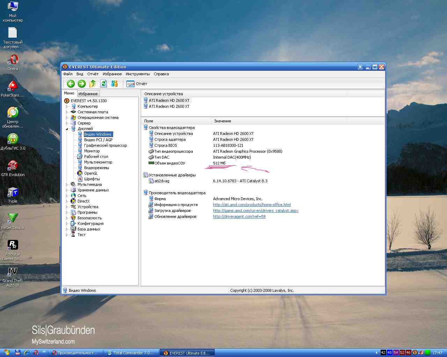Viewport: 447px width, 357px height.
Task: Open the Grand Theft Auto IV desktop icon
Action: (13, 278)
